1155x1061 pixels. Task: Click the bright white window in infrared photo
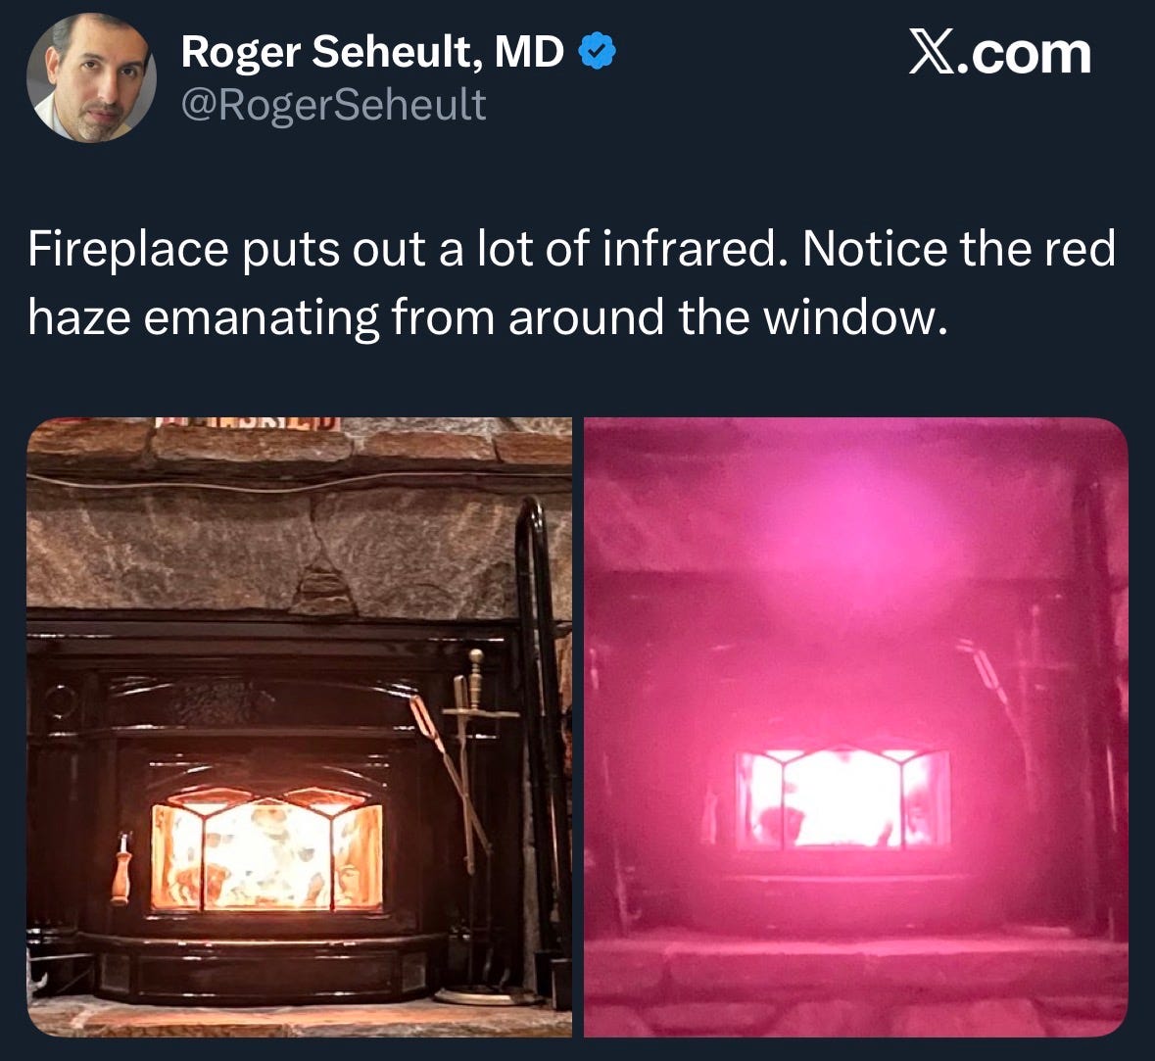[843, 798]
